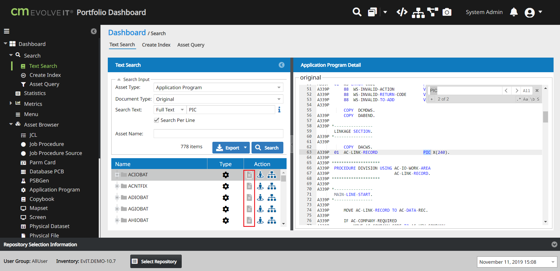Screen dimensions: 560x271
Task: View source document for ACIOBAT
Action: 249,175
